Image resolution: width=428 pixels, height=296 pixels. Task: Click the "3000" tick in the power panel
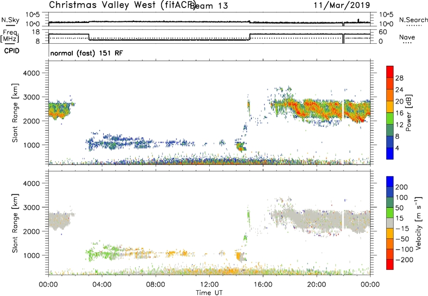31,97
